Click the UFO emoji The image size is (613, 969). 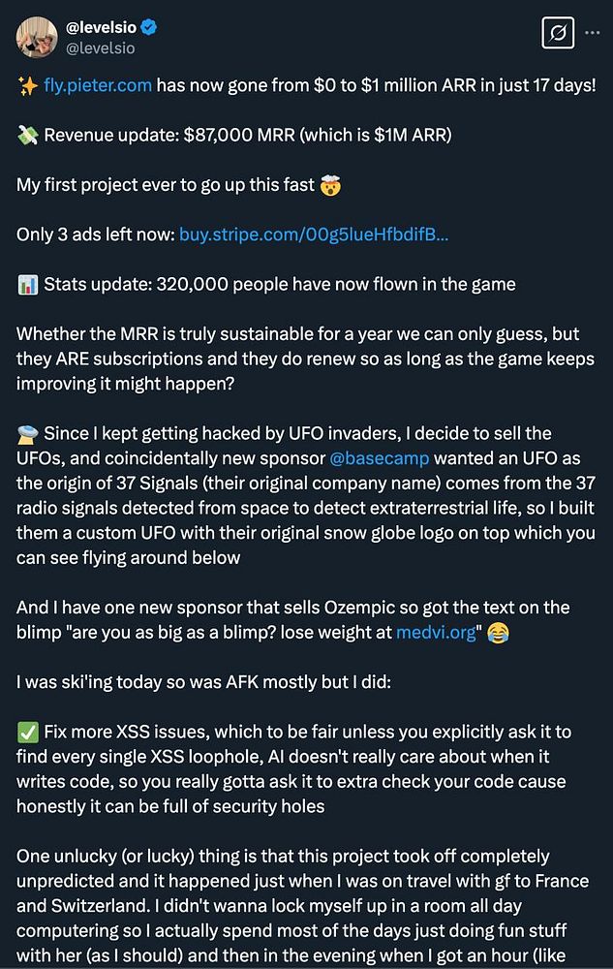[x=27, y=433]
